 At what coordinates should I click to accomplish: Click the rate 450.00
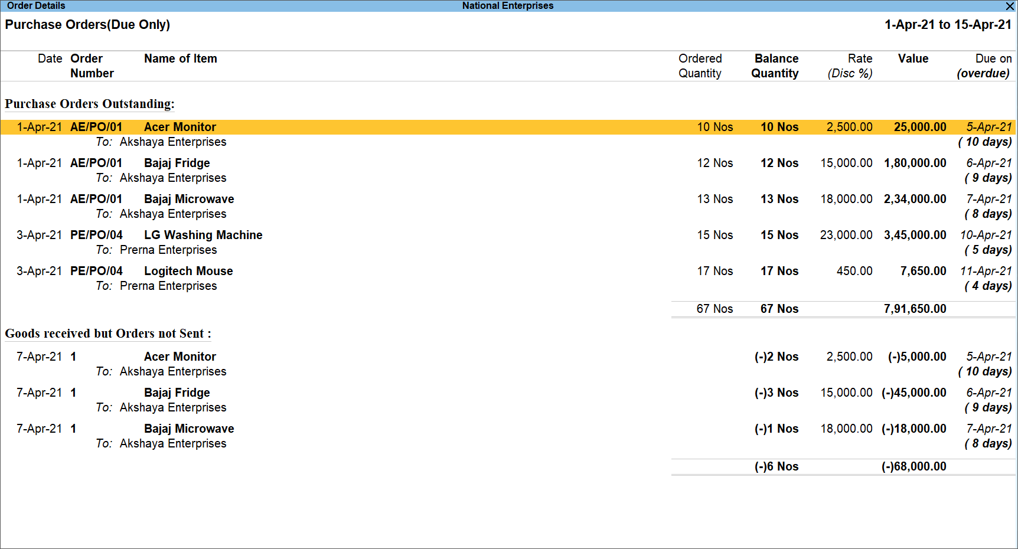(x=854, y=271)
